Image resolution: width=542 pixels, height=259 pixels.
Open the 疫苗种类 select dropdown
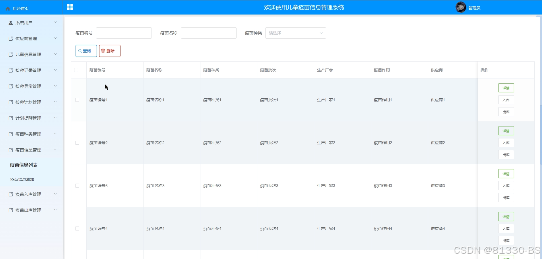296,33
